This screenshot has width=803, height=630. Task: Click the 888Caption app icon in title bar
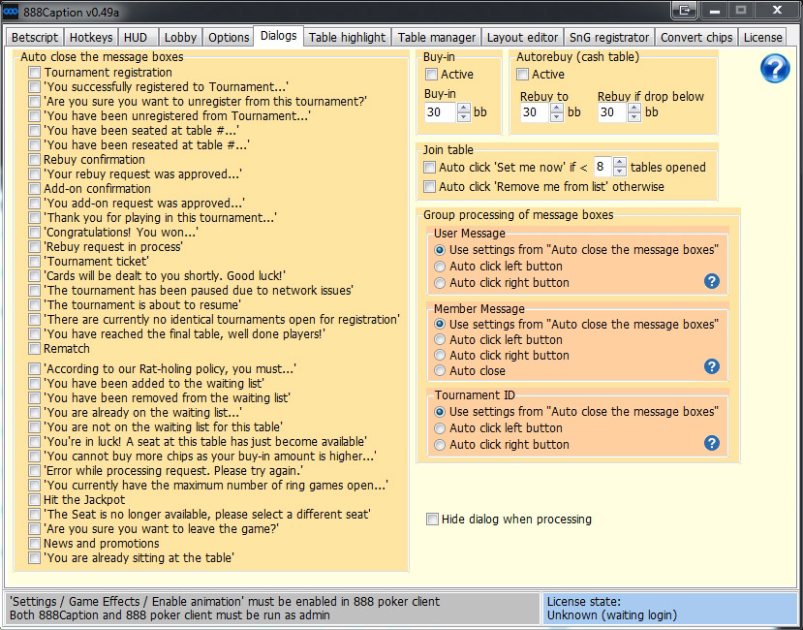point(11,11)
